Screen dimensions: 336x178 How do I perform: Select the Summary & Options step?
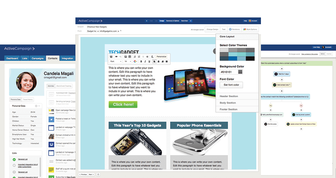click(x=173, y=21)
